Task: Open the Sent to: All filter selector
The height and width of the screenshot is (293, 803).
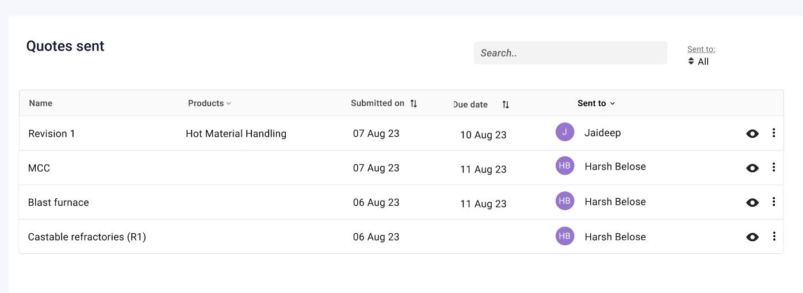Action: pos(698,61)
